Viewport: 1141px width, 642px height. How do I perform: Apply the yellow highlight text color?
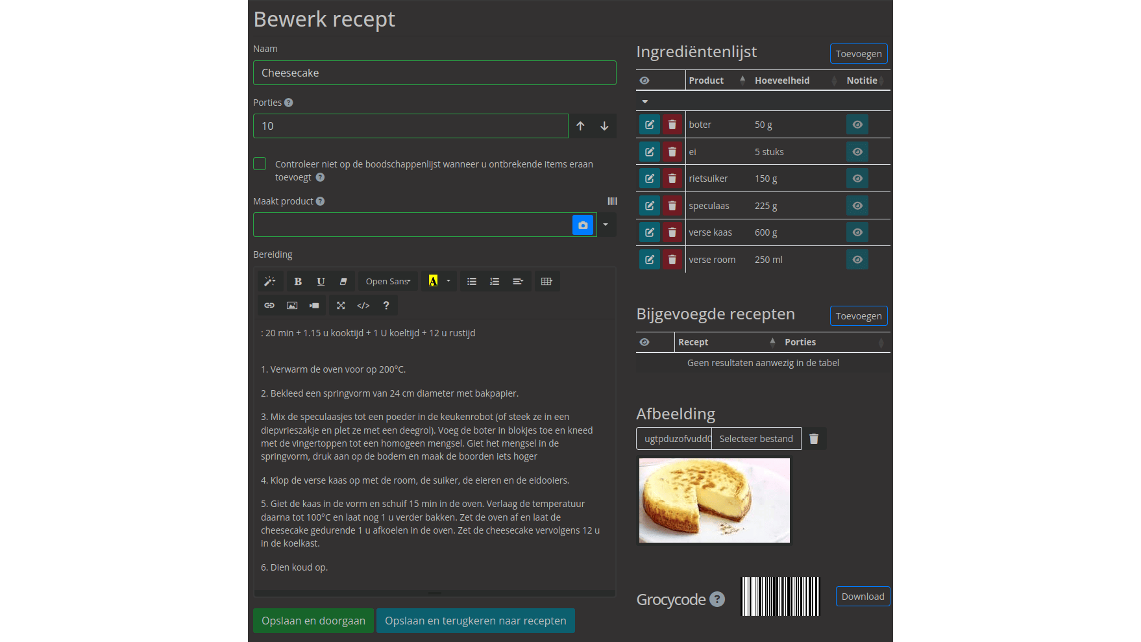(433, 281)
